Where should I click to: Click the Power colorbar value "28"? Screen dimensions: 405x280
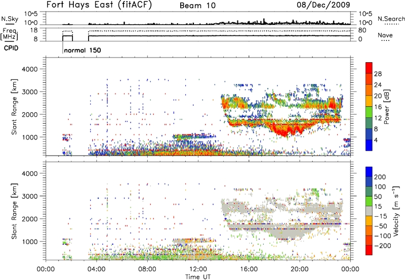(x=378, y=74)
